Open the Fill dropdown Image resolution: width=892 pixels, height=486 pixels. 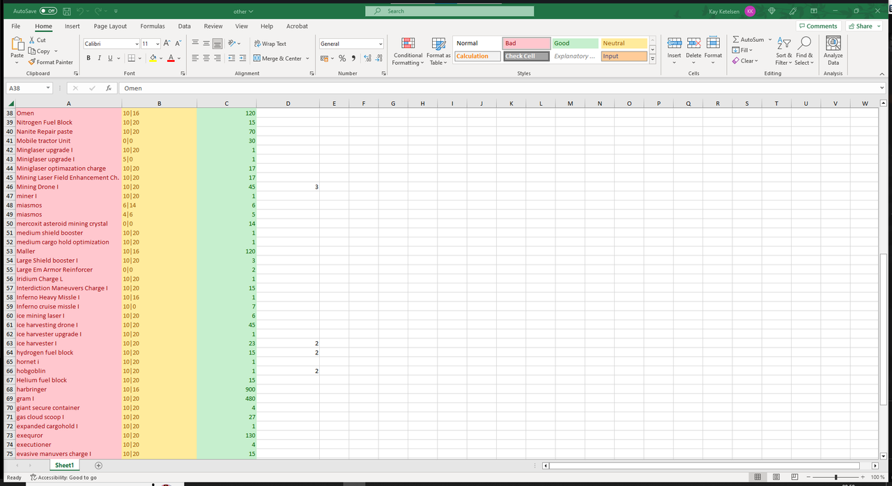click(743, 50)
